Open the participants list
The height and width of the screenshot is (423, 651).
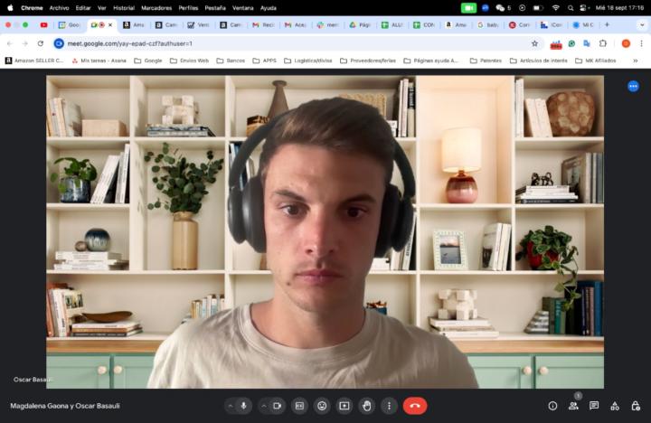pos(573,406)
